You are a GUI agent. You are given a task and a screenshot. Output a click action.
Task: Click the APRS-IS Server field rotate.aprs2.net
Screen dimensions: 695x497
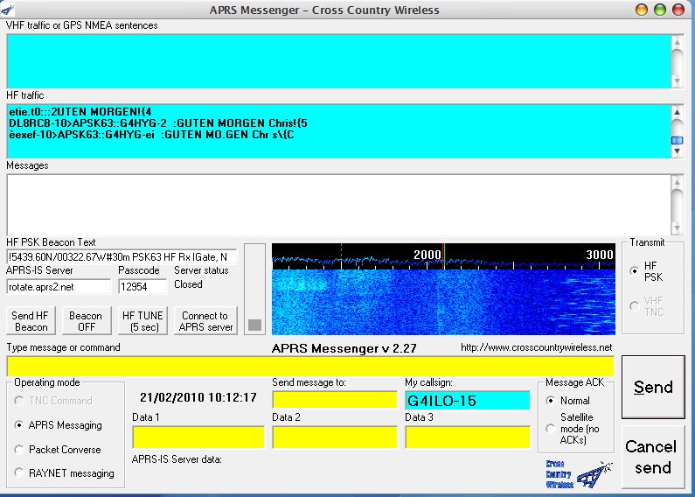tap(59, 287)
